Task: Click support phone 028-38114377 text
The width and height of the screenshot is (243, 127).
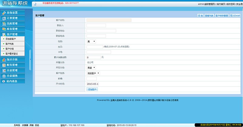Action: (x=72, y=3)
